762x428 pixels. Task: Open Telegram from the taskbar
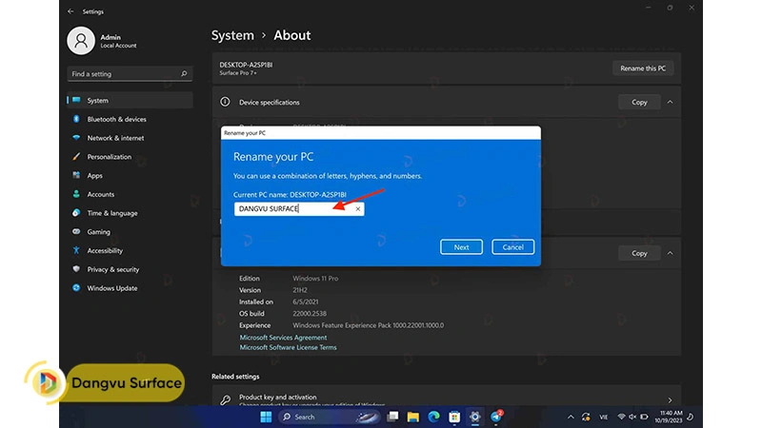[x=495, y=417]
